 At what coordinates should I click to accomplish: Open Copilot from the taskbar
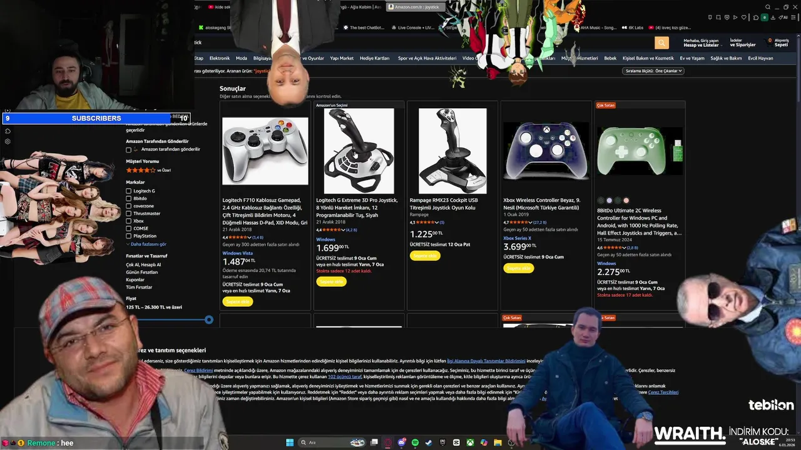pyautogui.click(x=484, y=442)
